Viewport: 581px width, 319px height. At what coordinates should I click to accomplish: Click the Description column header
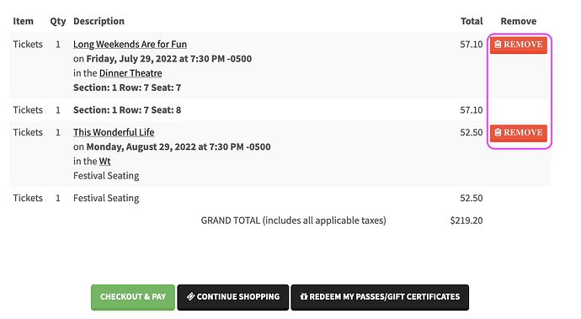tap(99, 21)
